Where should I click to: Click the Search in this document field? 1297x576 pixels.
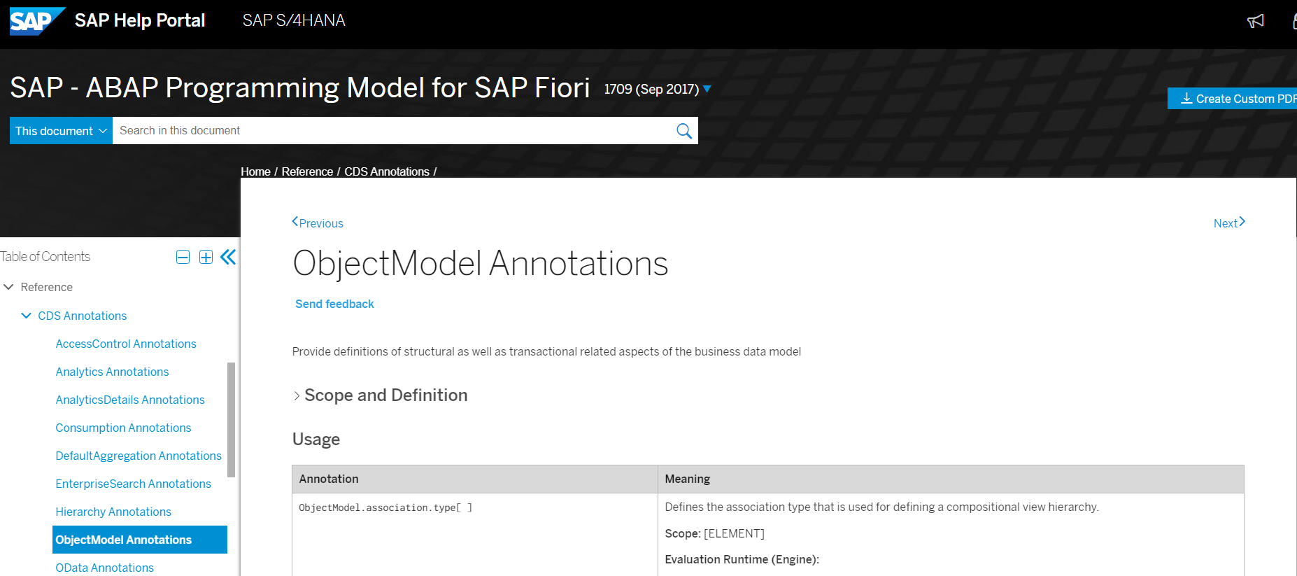[392, 131]
